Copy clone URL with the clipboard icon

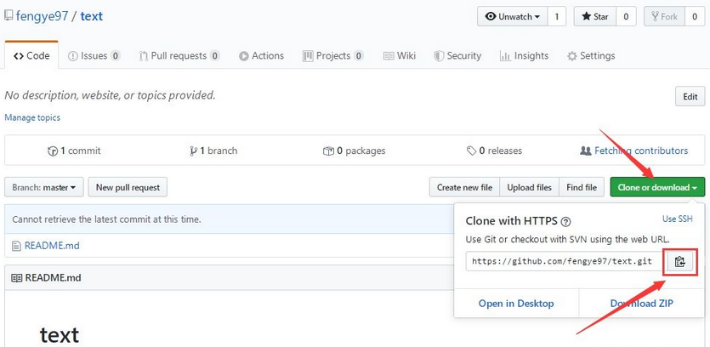tap(679, 261)
